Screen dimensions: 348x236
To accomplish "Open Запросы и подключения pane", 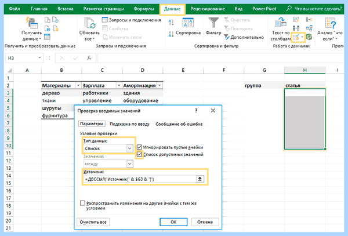I will 132,20.
